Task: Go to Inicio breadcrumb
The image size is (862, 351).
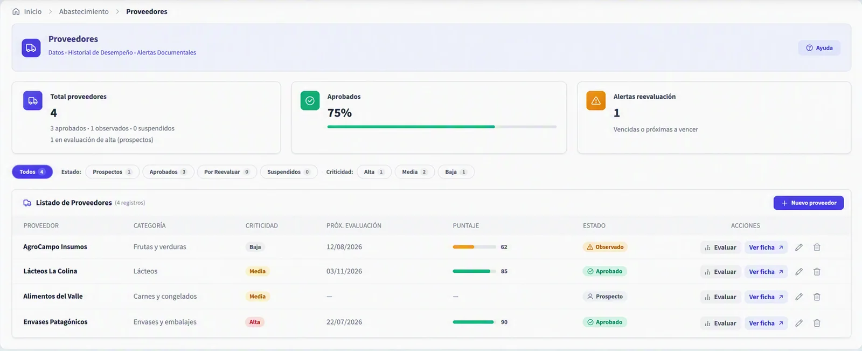Action: point(32,11)
